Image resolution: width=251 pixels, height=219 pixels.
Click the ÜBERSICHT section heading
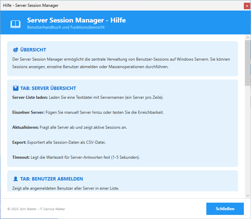(x=33, y=50)
